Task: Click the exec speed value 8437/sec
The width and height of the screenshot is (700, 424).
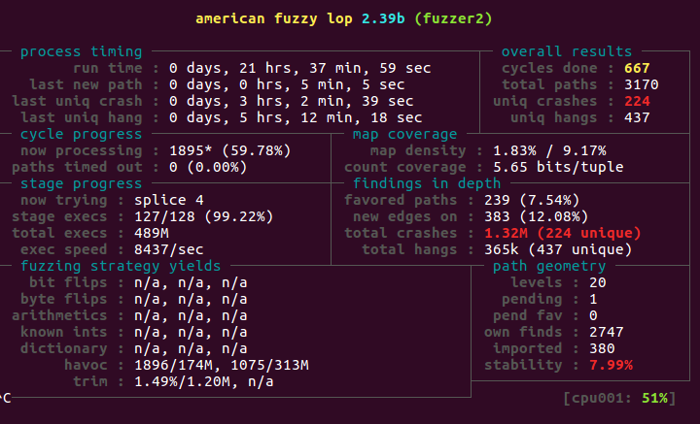Action: click(x=169, y=249)
